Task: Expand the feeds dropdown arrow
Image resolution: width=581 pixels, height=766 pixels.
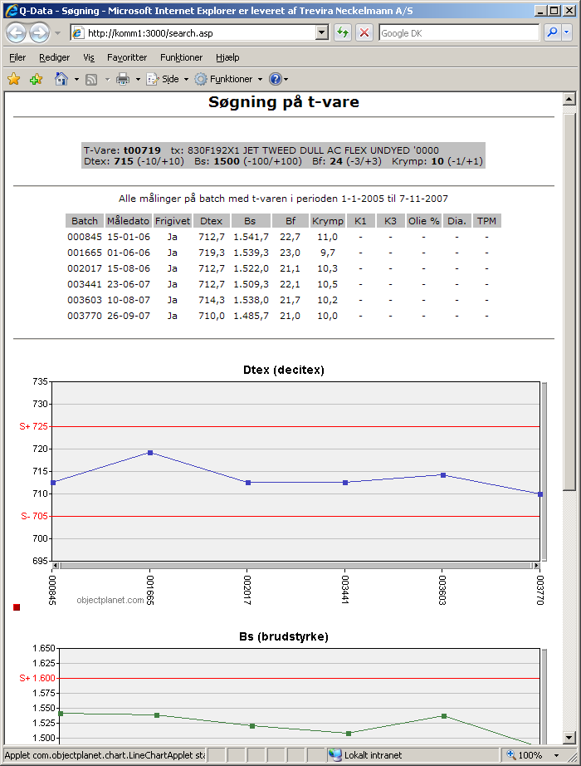Action: point(107,79)
